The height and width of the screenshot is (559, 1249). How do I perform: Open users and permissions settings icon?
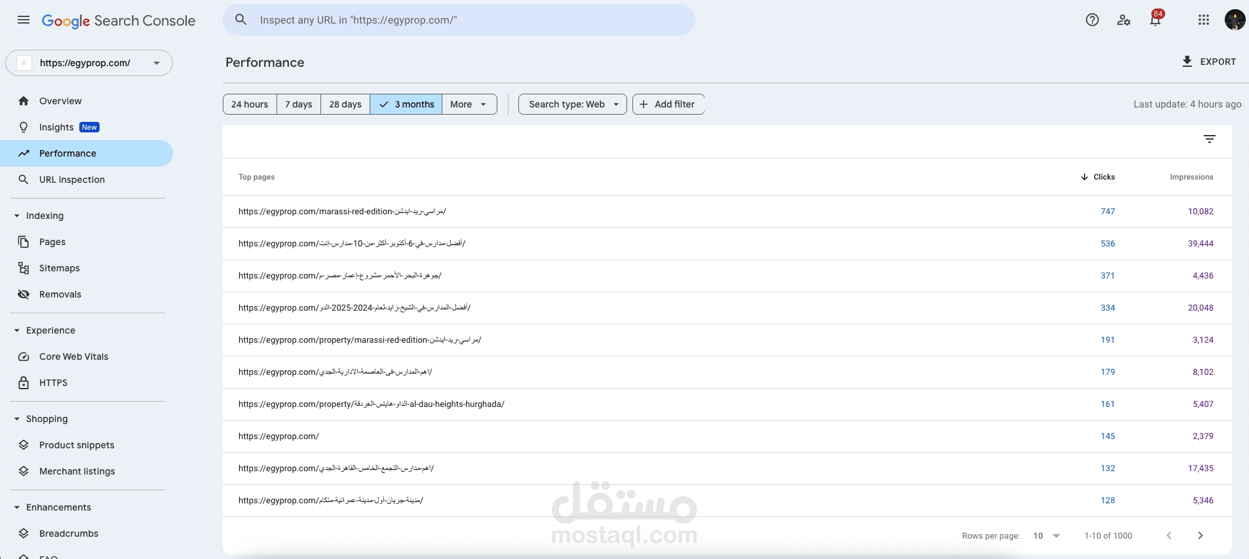click(x=1124, y=20)
